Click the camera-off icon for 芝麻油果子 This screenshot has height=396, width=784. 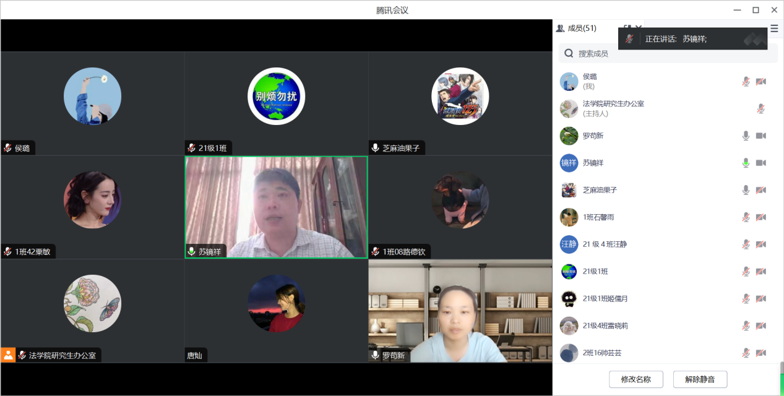pyautogui.click(x=760, y=190)
